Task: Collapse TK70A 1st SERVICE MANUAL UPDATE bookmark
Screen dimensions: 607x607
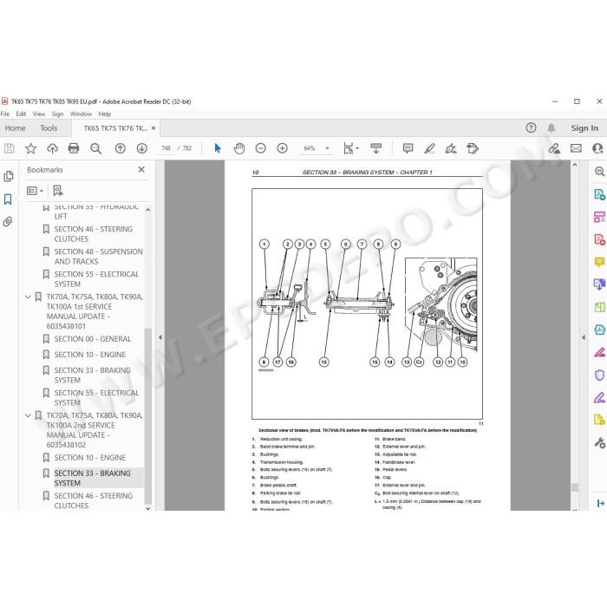Action: click(28, 297)
